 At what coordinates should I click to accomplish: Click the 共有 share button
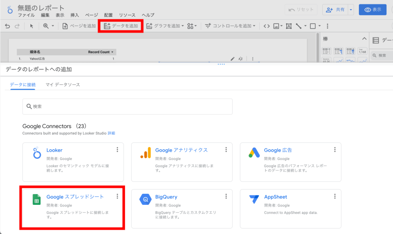point(335,10)
